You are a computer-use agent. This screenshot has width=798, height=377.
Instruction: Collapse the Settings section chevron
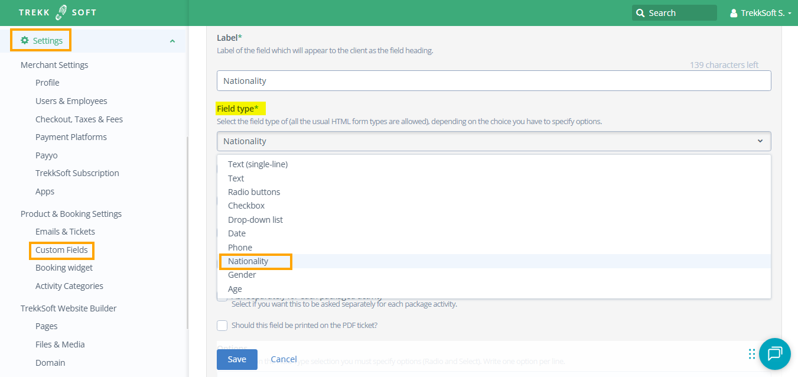(172, 41)
